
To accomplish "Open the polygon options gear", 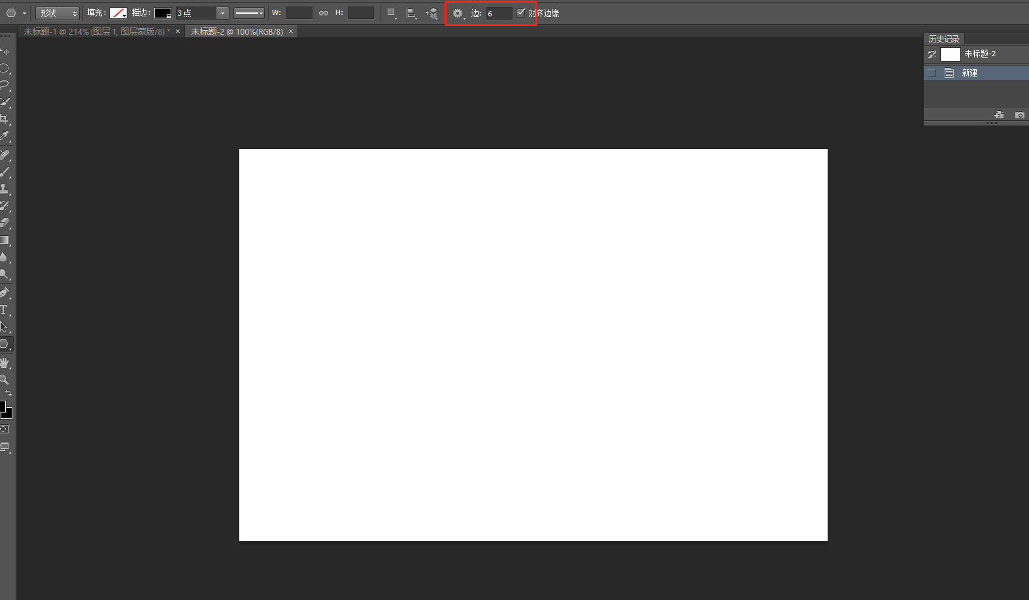I will coord(458,13).
